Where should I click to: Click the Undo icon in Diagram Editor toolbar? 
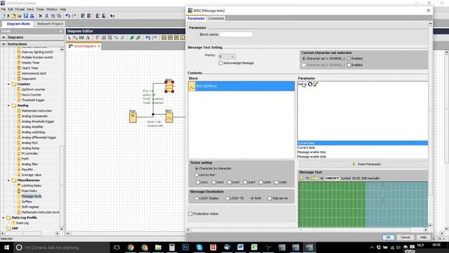[148, 37]
